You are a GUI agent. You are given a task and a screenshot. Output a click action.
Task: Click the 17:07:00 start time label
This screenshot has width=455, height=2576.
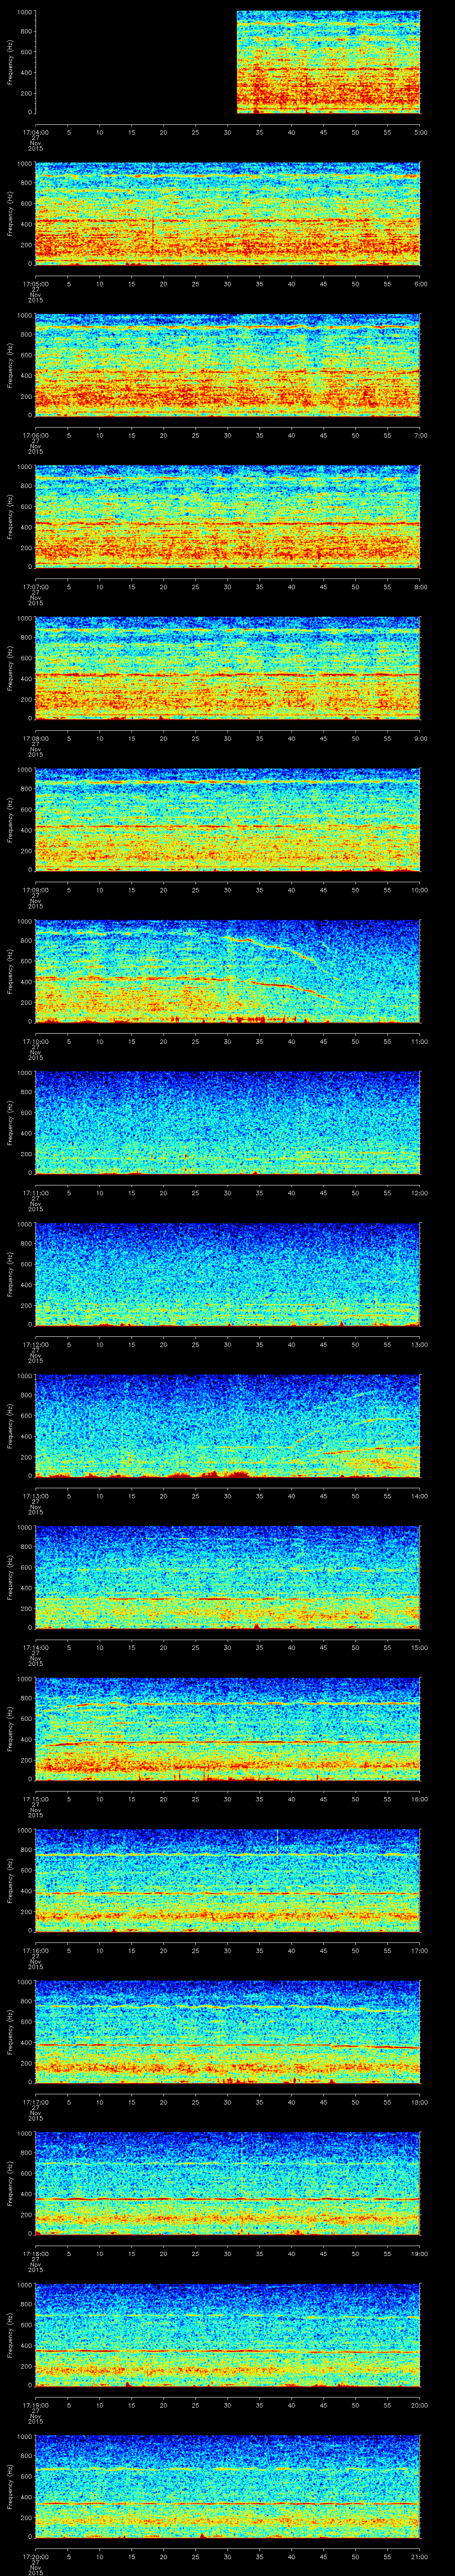click(x=36, y=586)
